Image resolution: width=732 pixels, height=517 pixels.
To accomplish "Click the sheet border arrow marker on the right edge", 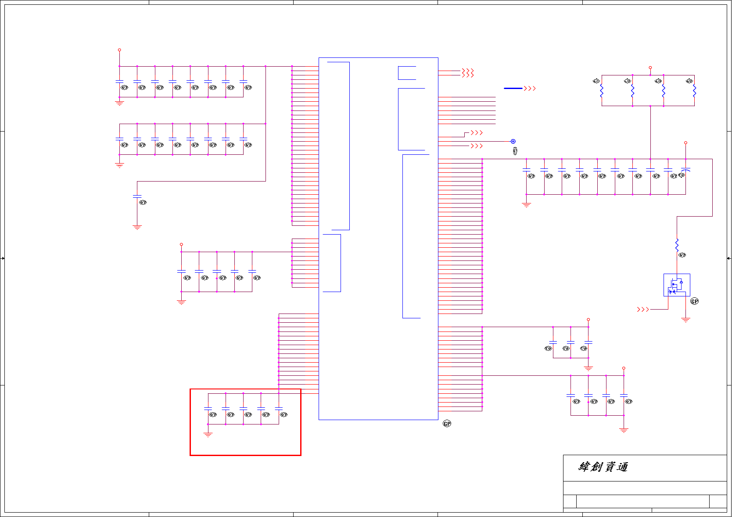I will [x=729, y=258].
